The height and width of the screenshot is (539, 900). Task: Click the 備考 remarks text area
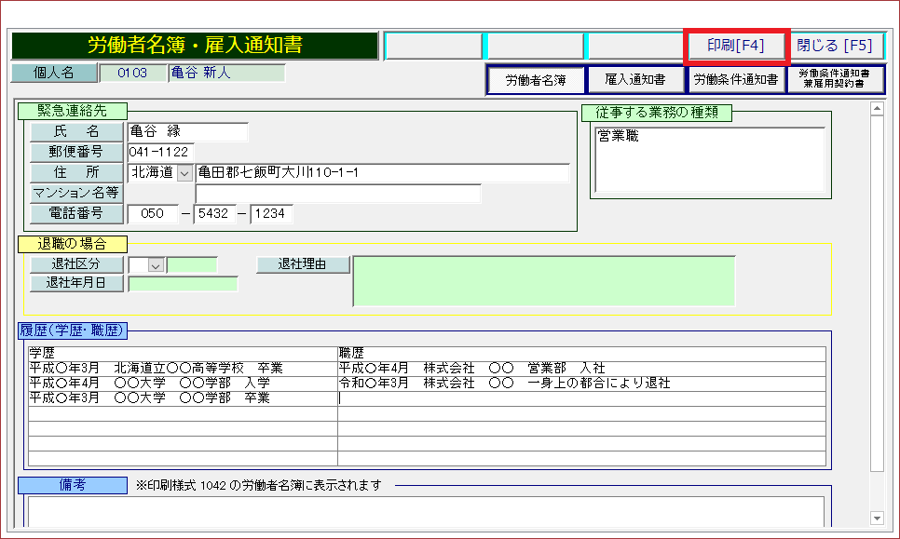[425, 511]
